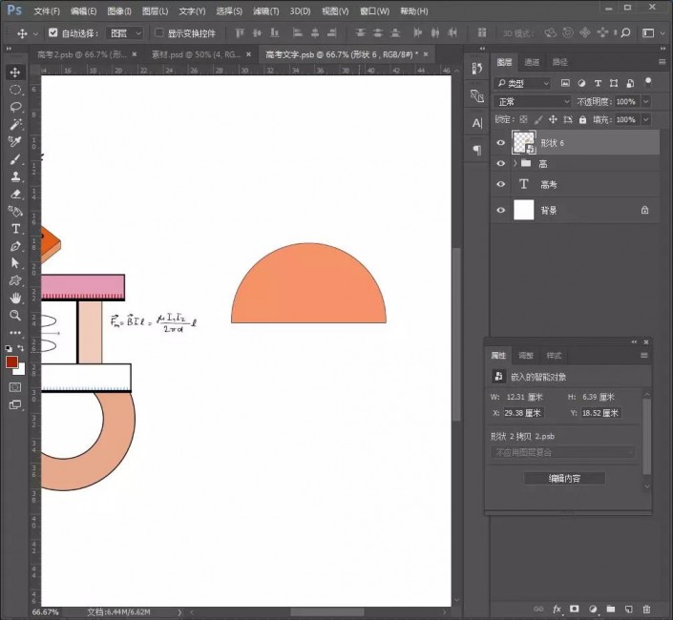Click the background color swatch
The width and height of the screenshot is (673, 620).
[x=21, y=370]
